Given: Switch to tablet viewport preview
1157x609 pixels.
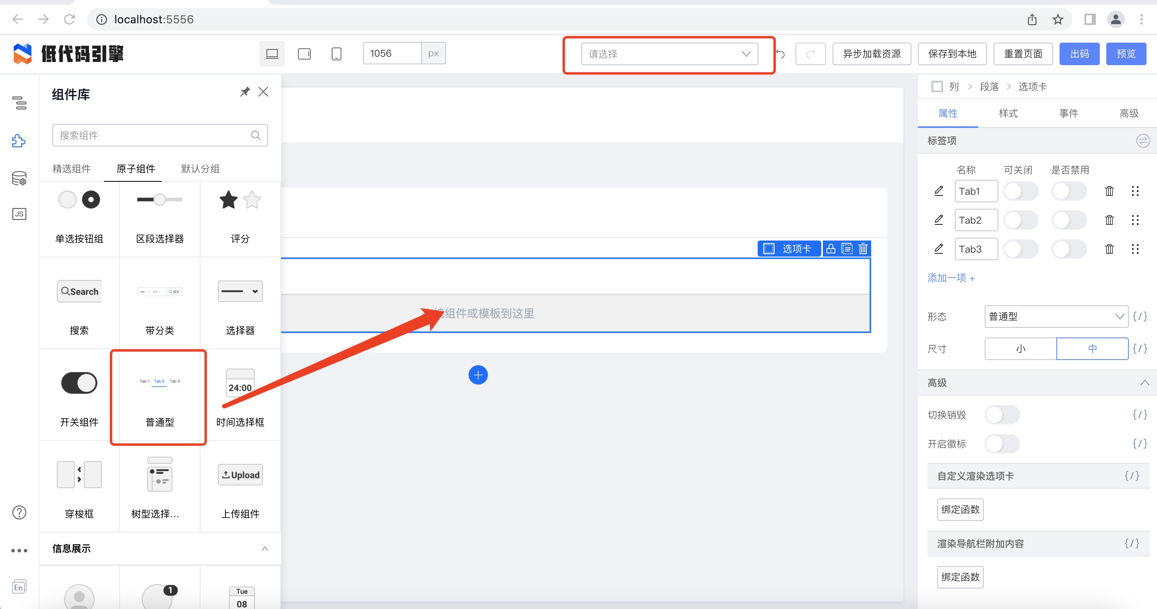Looking at the screenshot, I should coord(304,53).
